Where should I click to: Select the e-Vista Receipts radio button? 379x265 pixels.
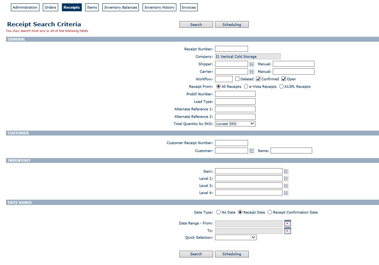(246, 86)
